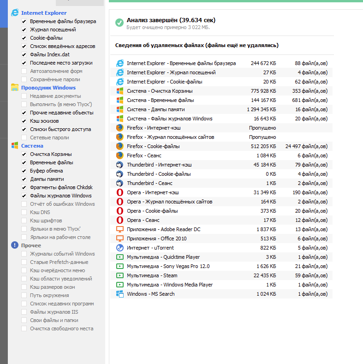The height and width of the screenshot is (364, 363).
Task: Click Firefox icon of Интернет-кэш result row
Action: (120, 128)
